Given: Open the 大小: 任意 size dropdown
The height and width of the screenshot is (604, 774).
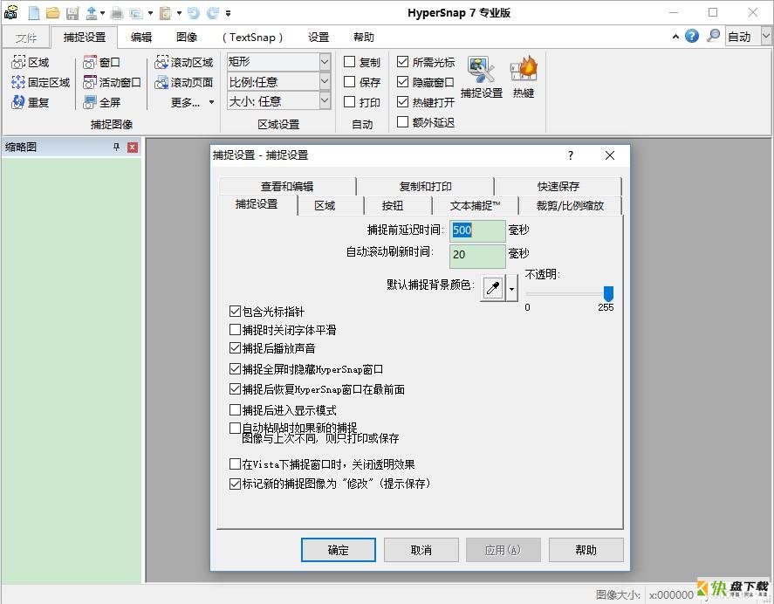Looking at the screenshot, I should coord(325,101).
